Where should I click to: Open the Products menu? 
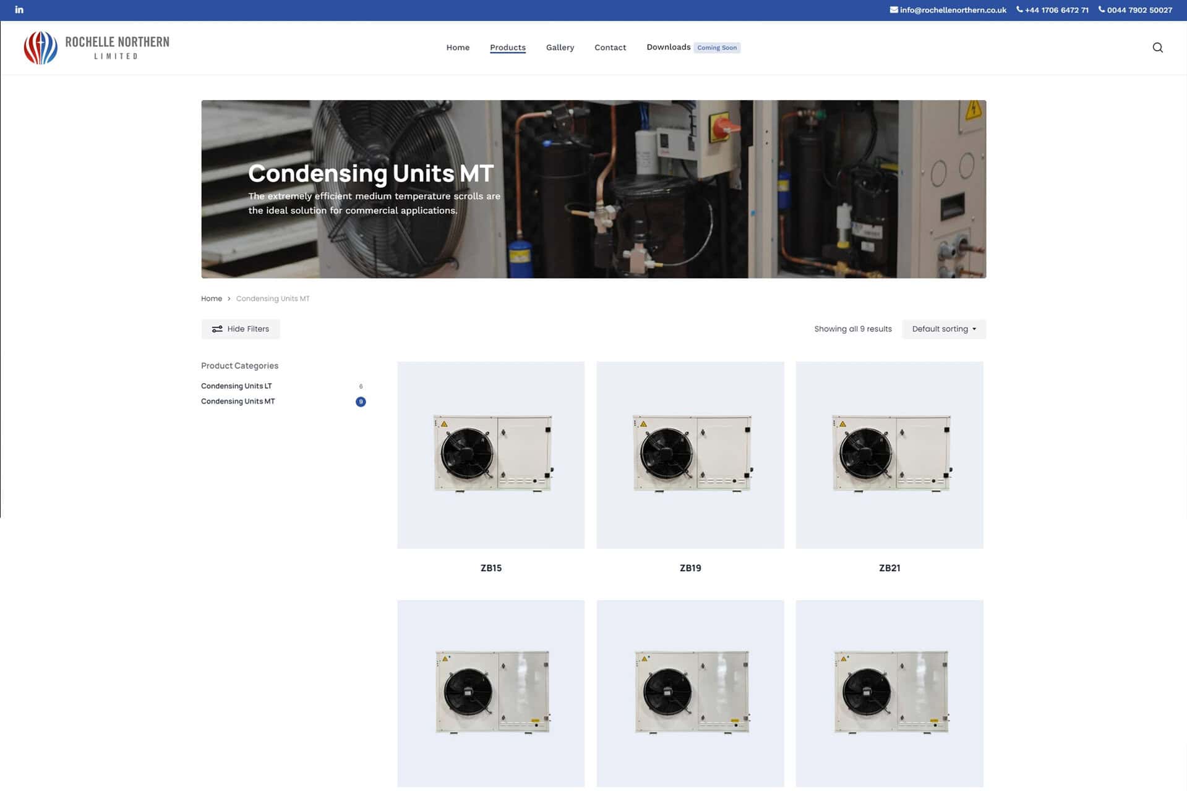coord(507,48)
